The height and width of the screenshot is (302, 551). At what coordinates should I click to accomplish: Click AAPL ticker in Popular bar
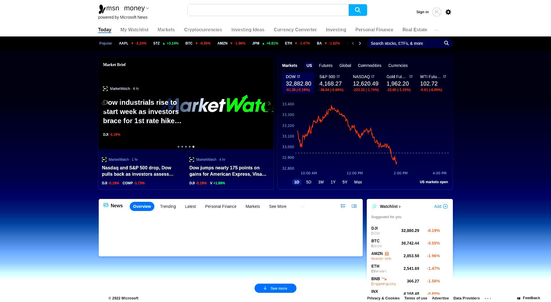(133, 43)
